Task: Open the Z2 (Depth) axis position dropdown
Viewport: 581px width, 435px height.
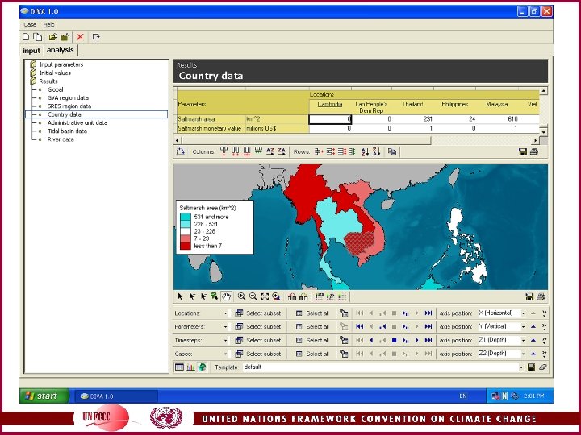Action: tap(523, 354)
